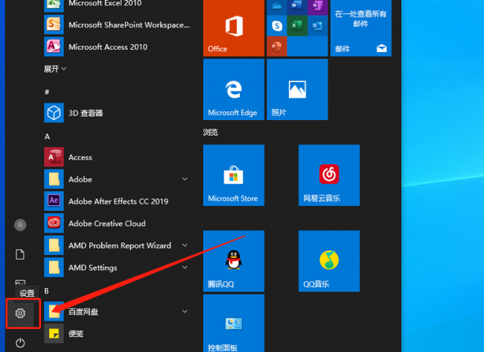Click the Adobe folder icon
Image resolution: width=484 pixels, height=352 pixels.
pyautogui.click(x=54, y=179)
